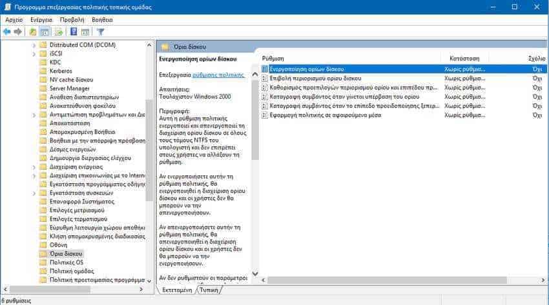Sort by the Κατάσταση column header
Image resolution: width=549 pixels, height=305 pixels.
pyautogui.click(x=464, y=59)
